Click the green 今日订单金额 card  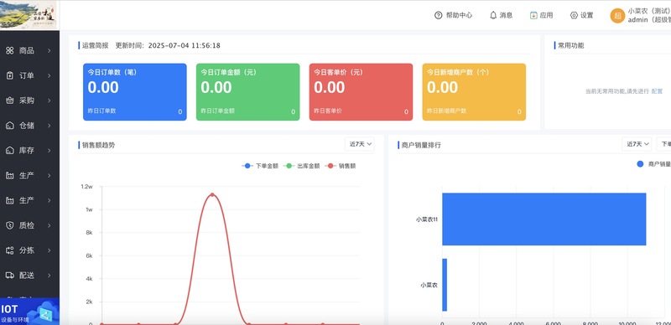tap(247, 92)
